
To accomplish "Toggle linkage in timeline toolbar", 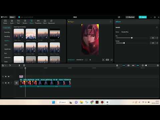I will (x=133, y=65).
